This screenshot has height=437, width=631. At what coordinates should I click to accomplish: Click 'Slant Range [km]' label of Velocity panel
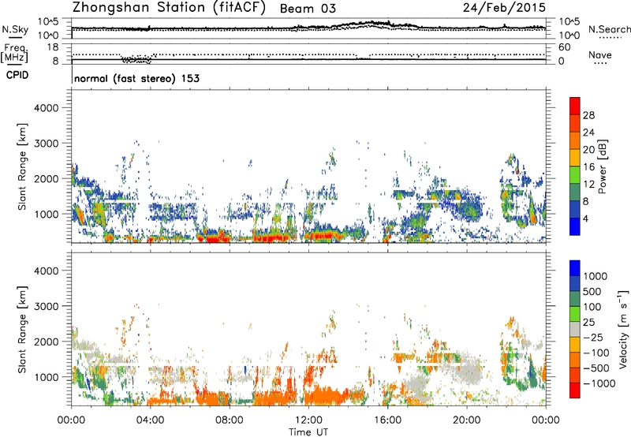click(x=22, y=330)
